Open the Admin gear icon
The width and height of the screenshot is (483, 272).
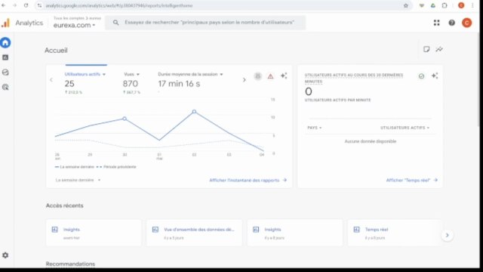[x=5, y=255]
